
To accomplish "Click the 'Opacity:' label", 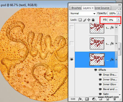I will (x=102, y=13).
